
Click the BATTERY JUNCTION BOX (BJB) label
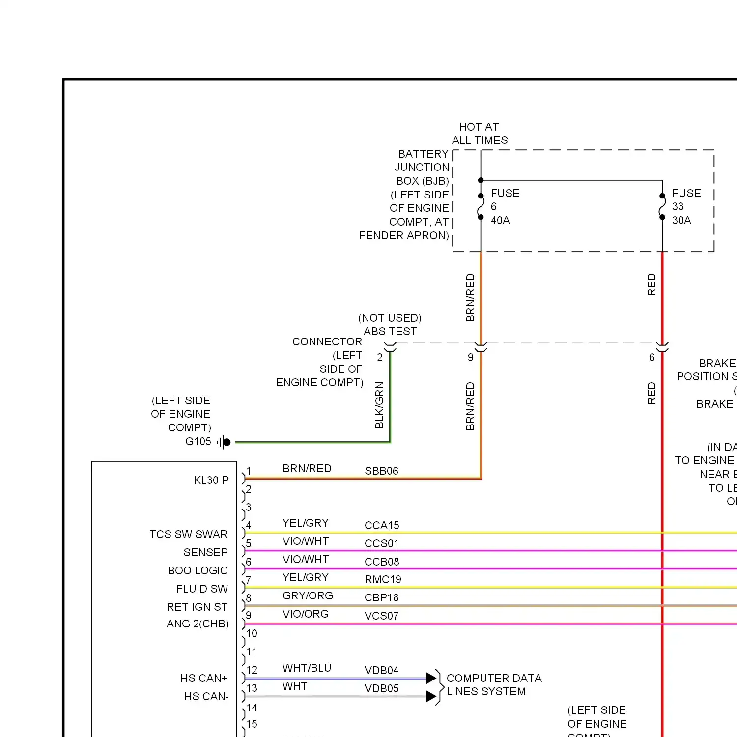click(x=422, y=168)
